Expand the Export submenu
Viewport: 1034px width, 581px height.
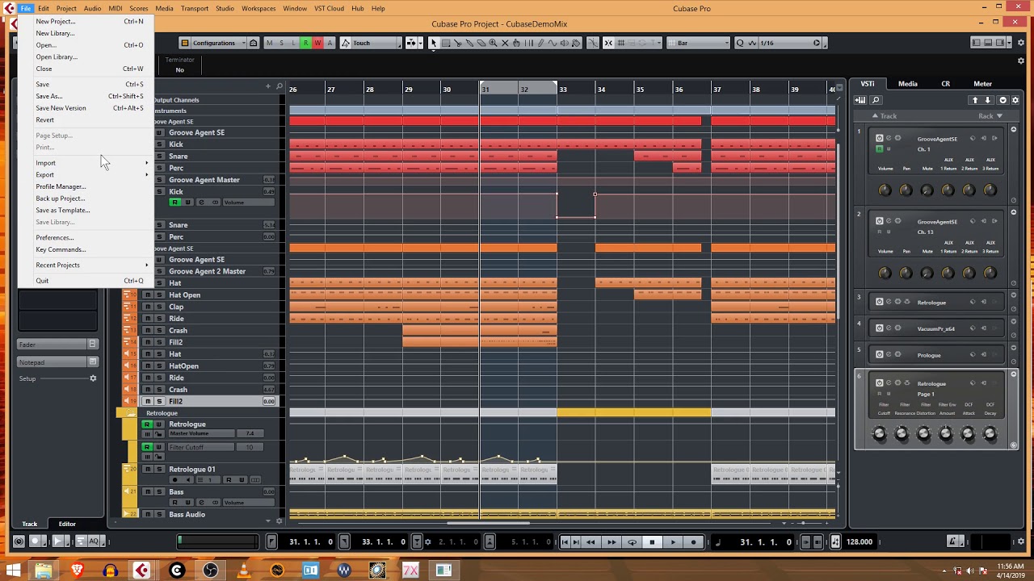pyautogui.click(x=92, y=174)
